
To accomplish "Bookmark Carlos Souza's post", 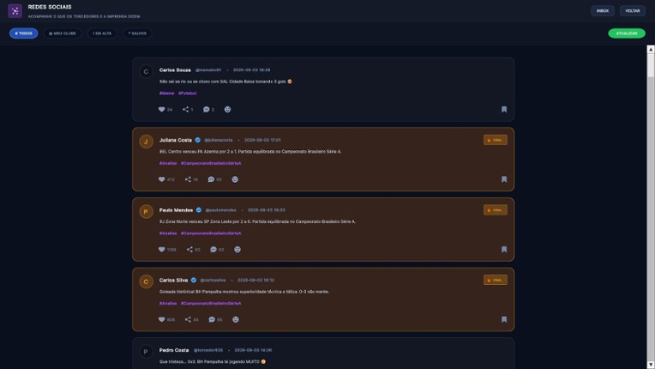I will click(504, 110).
